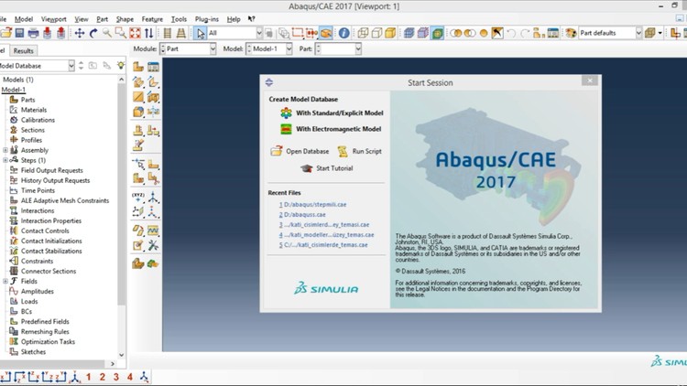Switch to the Results tab
Screen dimensions: 687x386
pos(23,51)
